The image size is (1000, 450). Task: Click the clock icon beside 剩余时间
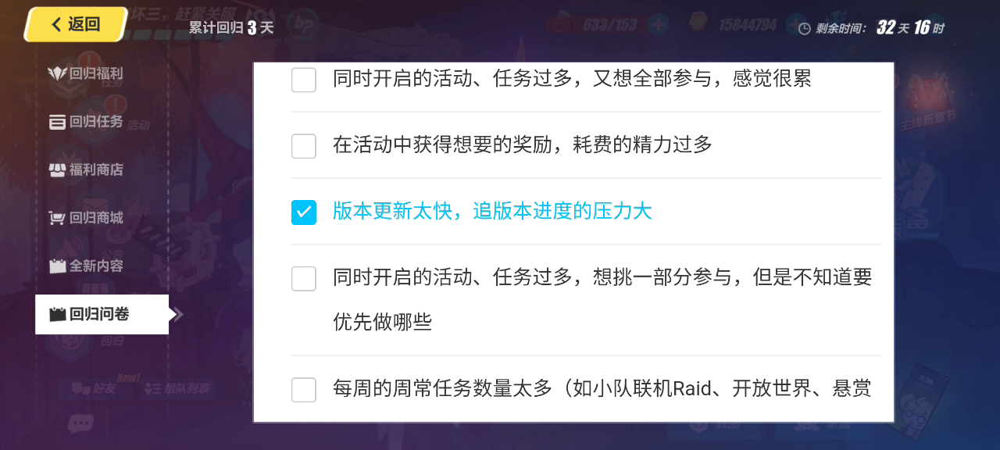(805, 29)
